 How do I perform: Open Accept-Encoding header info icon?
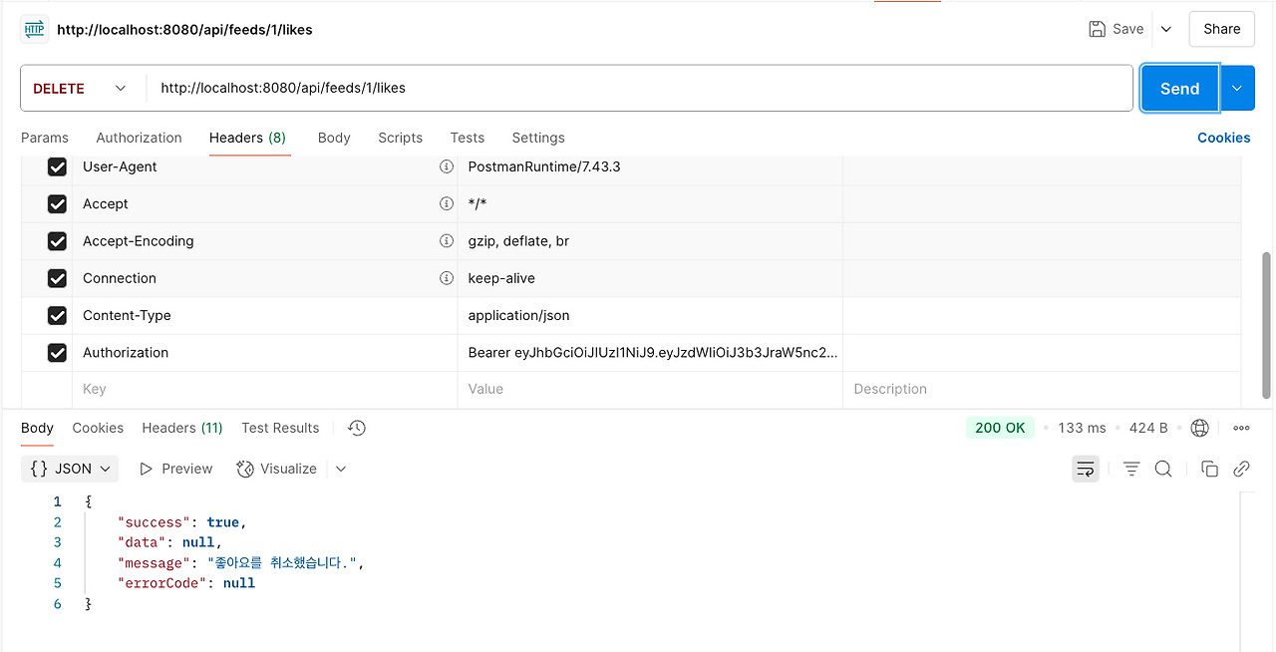click(447, 240)
